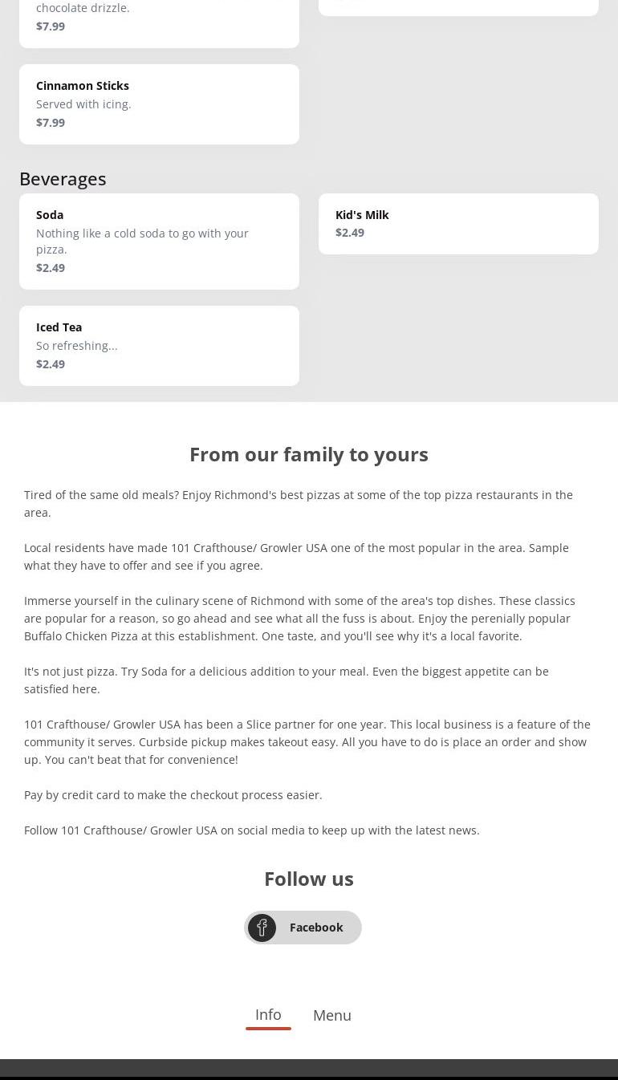
Task: Select the Cinnamon Sticks item title
Action: pos(83,86)
